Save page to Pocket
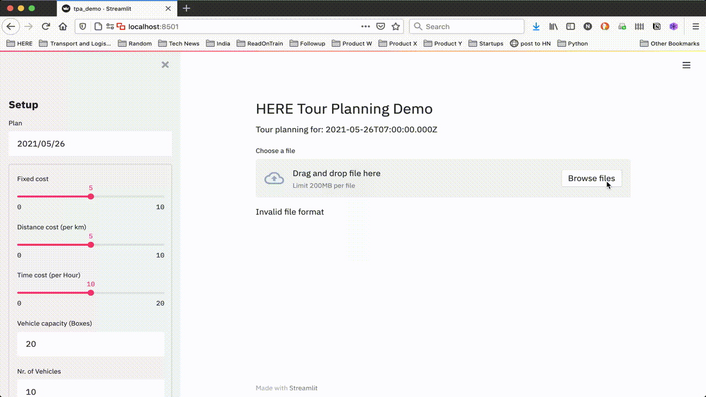This screenshot has width=706, height=397. click(x=381, y=26)
